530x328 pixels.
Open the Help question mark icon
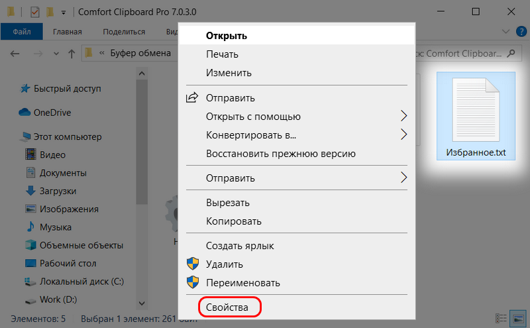[x=521, y=32]
